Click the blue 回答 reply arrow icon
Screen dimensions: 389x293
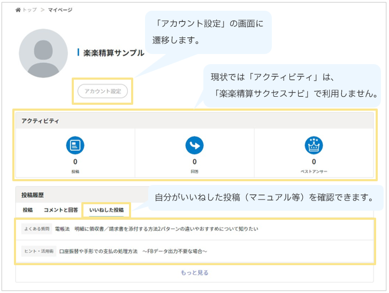pos(194,145)
